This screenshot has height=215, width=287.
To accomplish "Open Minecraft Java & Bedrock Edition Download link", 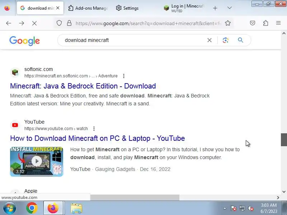I will (83, 86).
